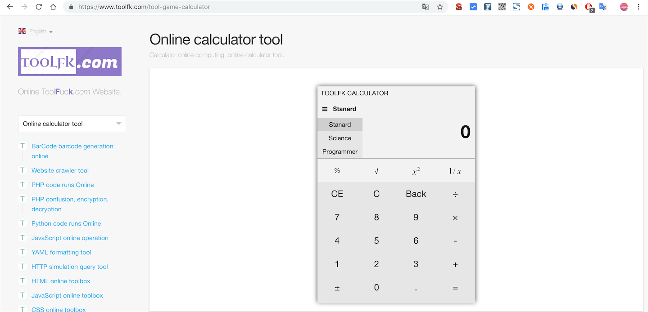Open the English language dropdown
The image size is (648, 312).
(x=36, y=31)
